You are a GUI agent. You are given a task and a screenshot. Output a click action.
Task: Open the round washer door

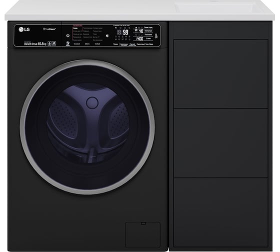point(87,127)
